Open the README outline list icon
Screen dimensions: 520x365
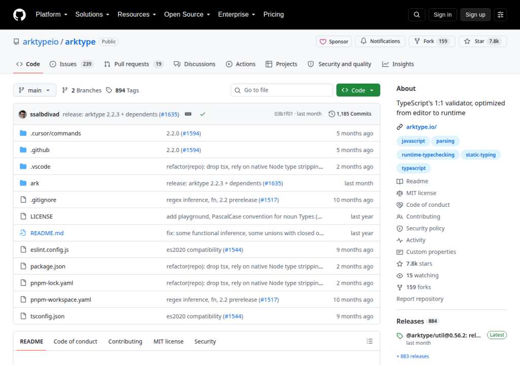[x=370, y=341]
